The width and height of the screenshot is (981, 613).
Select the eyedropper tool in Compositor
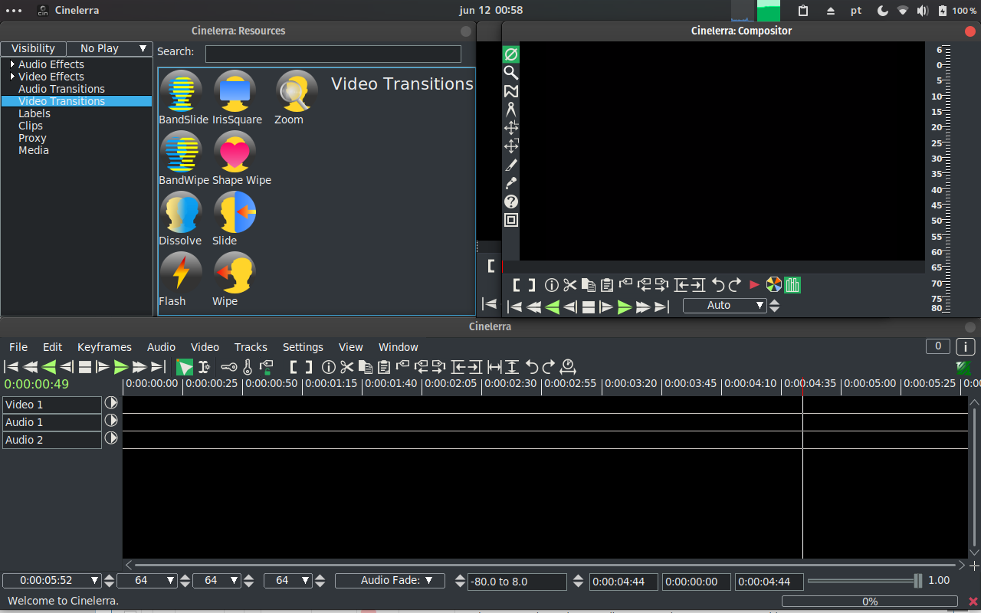tap(510, 183)
